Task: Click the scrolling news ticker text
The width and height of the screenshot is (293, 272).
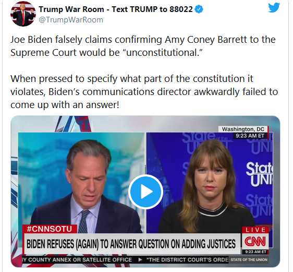Action: [125, 259]
